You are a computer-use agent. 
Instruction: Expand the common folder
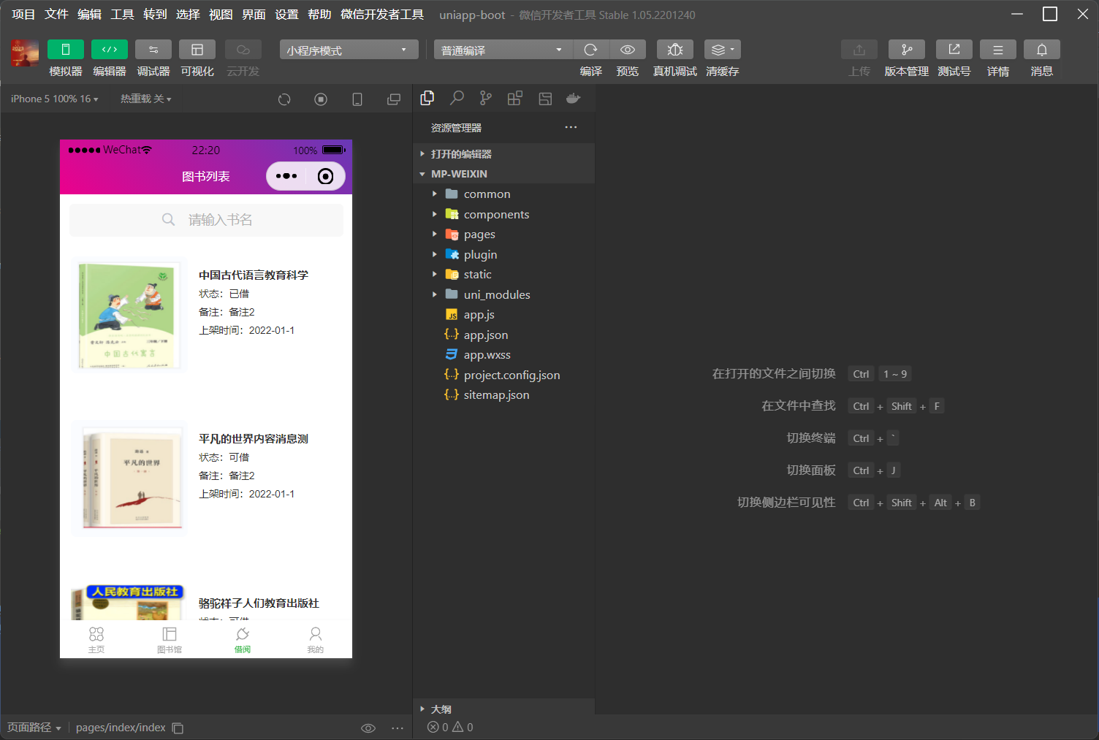503,194
